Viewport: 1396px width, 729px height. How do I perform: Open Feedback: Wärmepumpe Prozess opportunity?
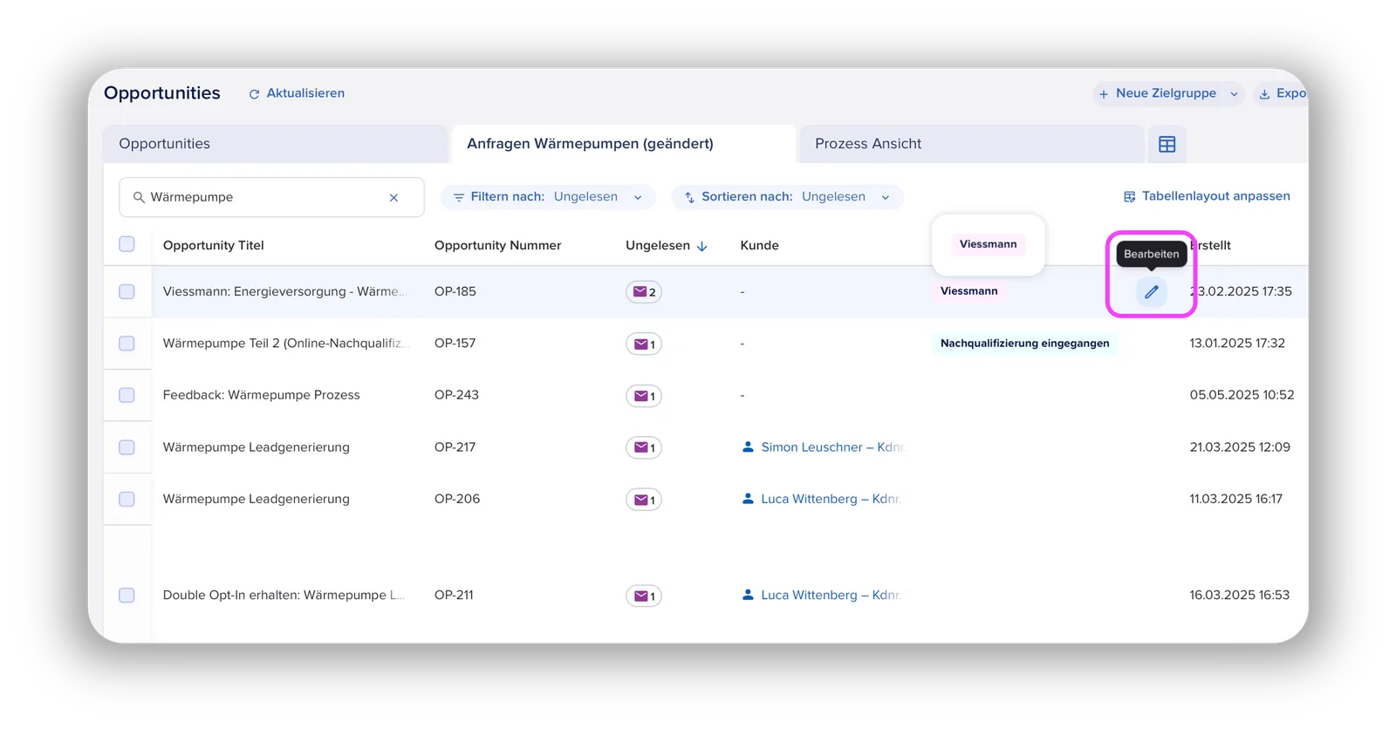click(x=261, y=395)
